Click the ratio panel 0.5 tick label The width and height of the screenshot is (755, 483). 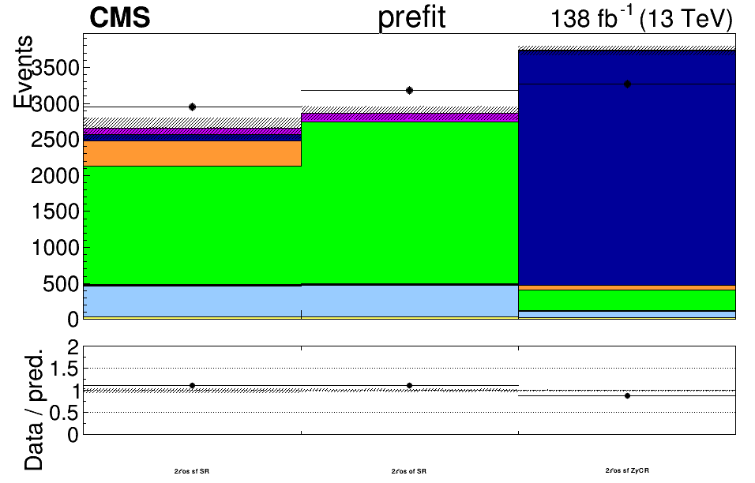(63, 413)
